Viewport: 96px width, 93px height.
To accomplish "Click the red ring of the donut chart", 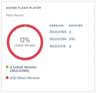I will coord(8,42).
